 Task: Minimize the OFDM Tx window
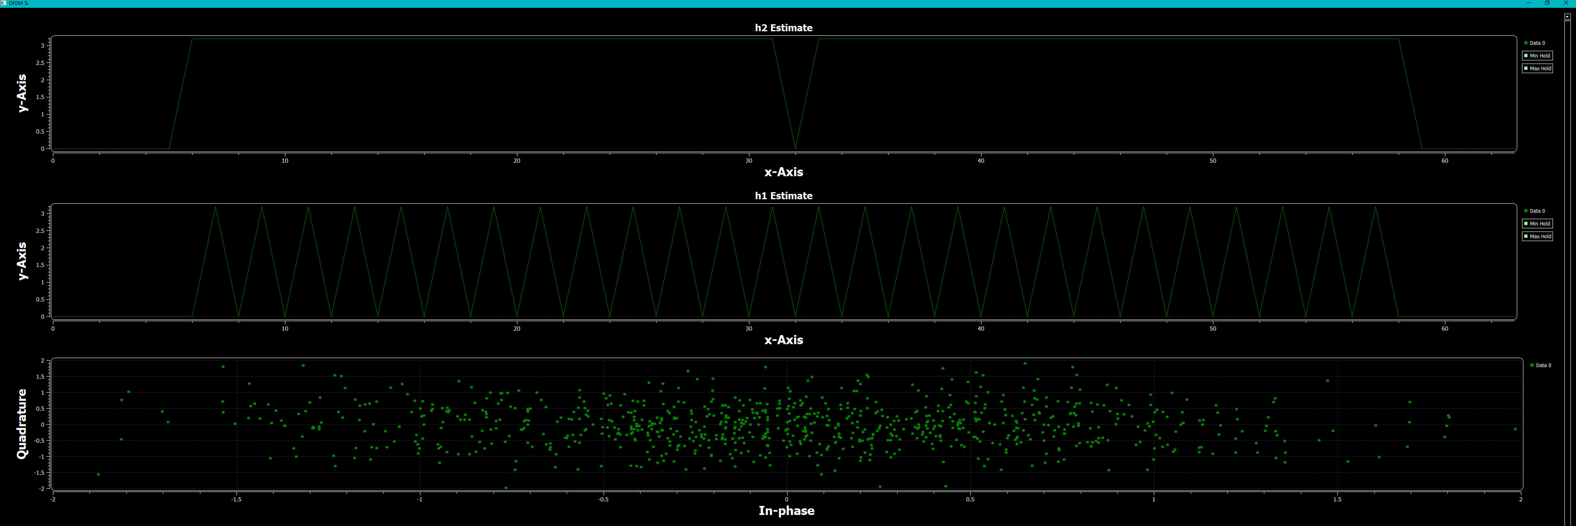1529,3
